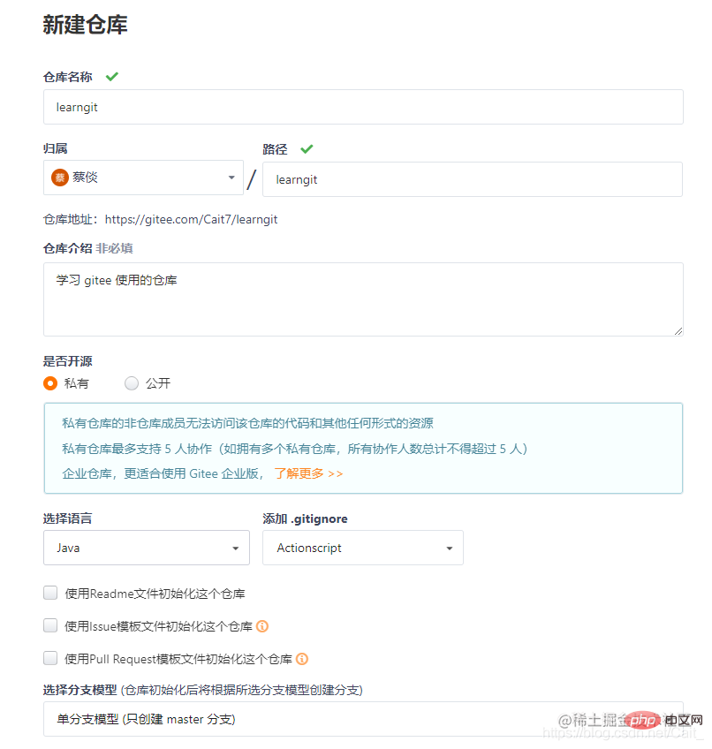Click the 选择分支模型 label text
This screenshot has width=712, height=749.
click(x=80, y=690)
